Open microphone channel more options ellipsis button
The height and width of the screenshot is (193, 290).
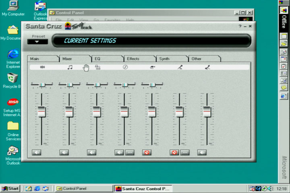[x=185, y=152]
